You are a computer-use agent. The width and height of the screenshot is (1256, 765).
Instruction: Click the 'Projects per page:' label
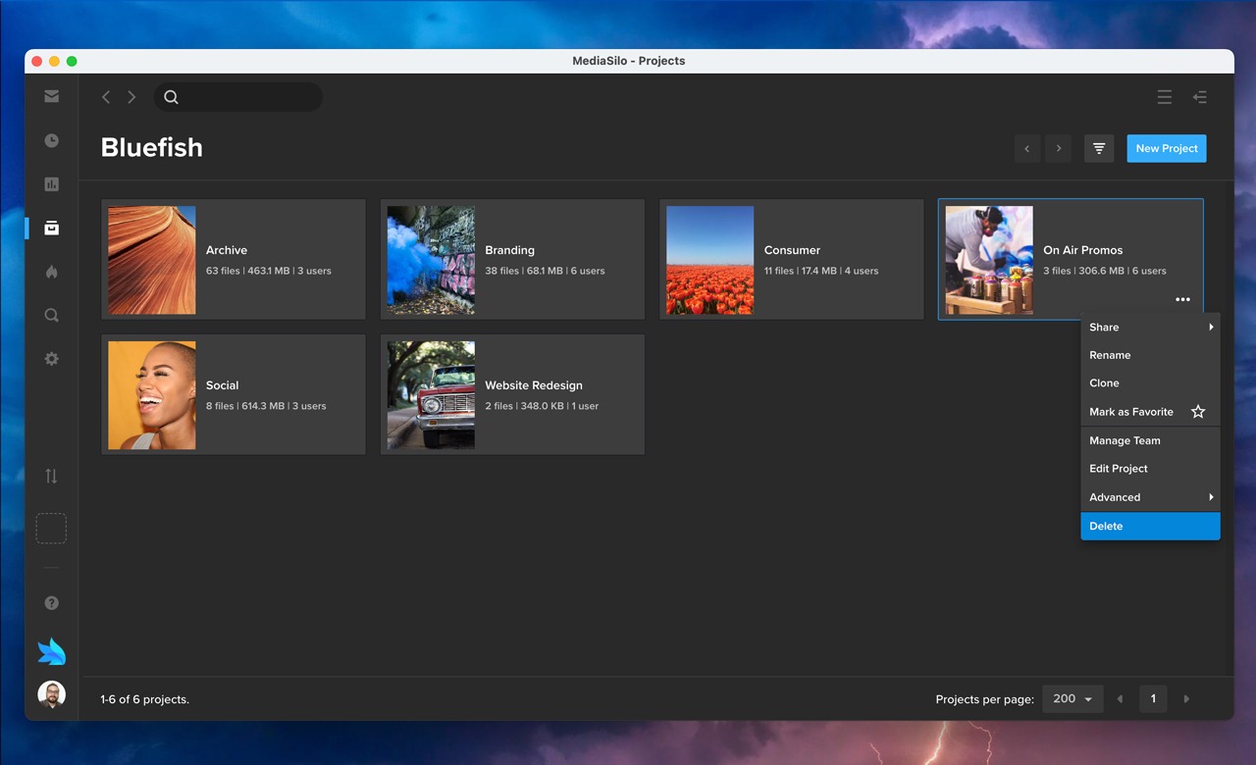[x=984, y=699]
